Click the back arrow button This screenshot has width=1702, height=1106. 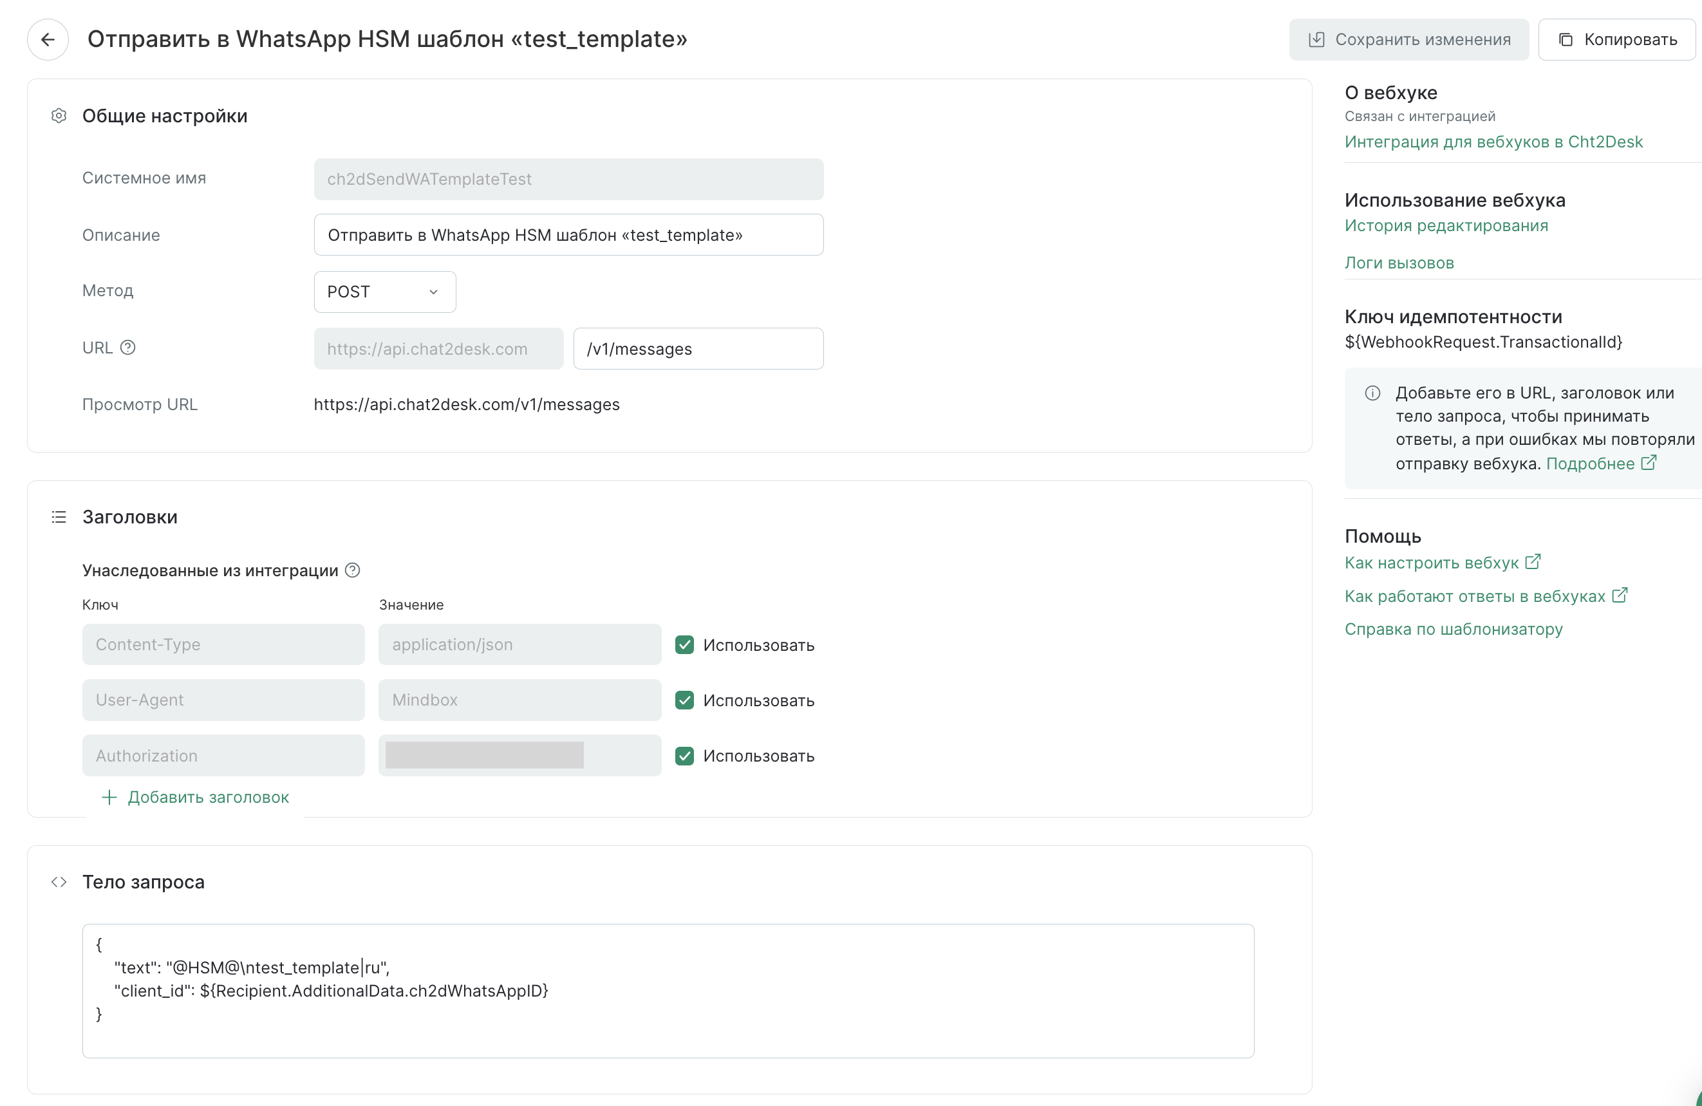tap(48, 39)
